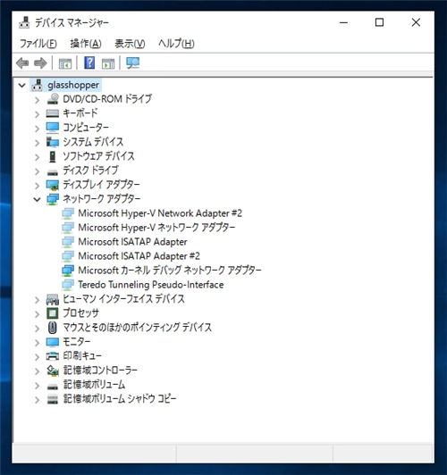Click the 記憶域ボリューム drive icon

coord(53,387)
